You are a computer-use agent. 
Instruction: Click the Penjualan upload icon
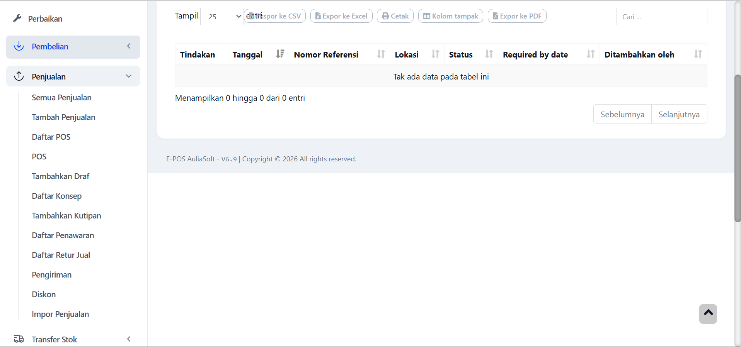point(19,76)
